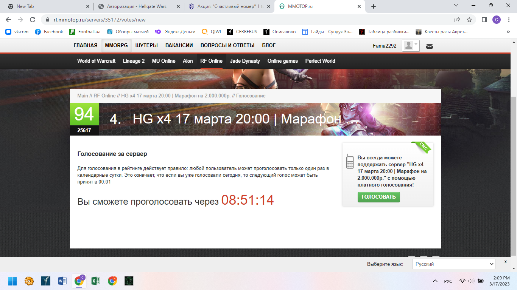Viewport: 517px width, 290px height.
Task: Select Aion game category
Action: (x=188, y=61)
